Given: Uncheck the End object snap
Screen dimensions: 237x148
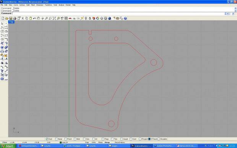Looking at the screenshot, I should point(47,139).
